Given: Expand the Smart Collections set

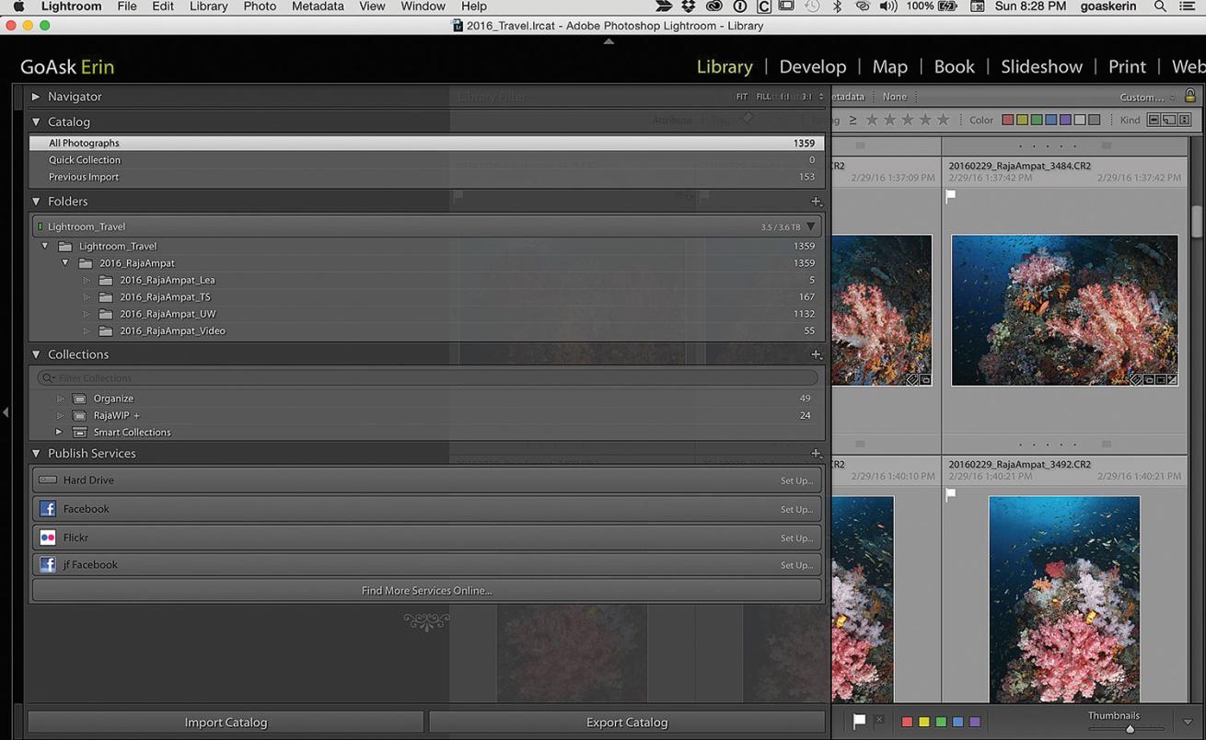Looking at the screenshot, I should [x=60, y=432].
